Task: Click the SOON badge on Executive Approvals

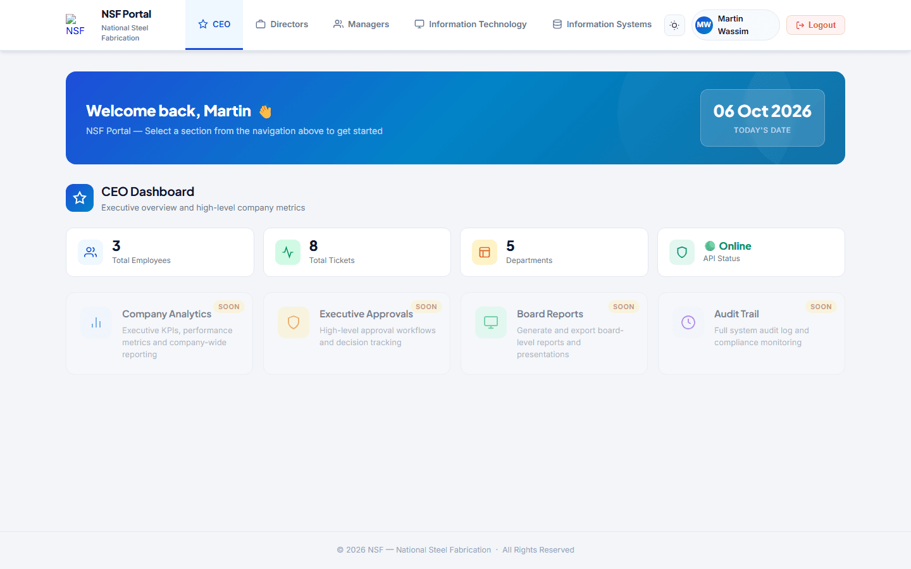Action: 426,307
